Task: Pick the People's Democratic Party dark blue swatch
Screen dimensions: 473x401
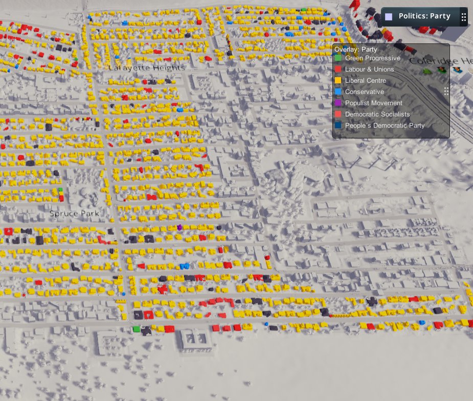Action: tap(338, 125)
